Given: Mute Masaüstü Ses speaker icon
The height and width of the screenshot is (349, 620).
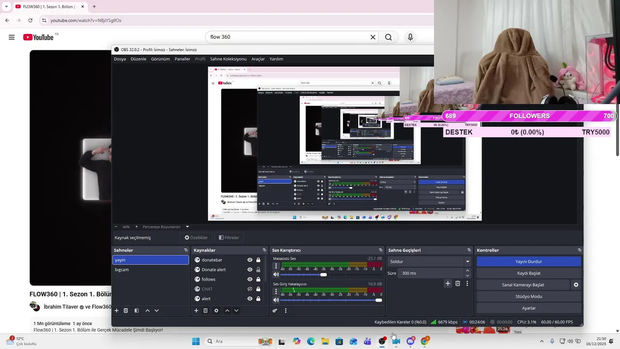Looking at the screenshot, I should 276,275.
